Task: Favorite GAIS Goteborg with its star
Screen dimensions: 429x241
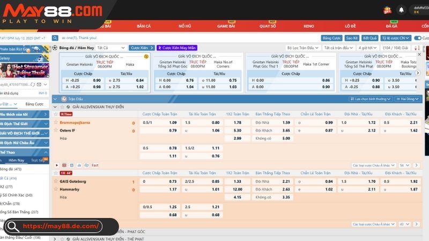Action: point(56,181)
